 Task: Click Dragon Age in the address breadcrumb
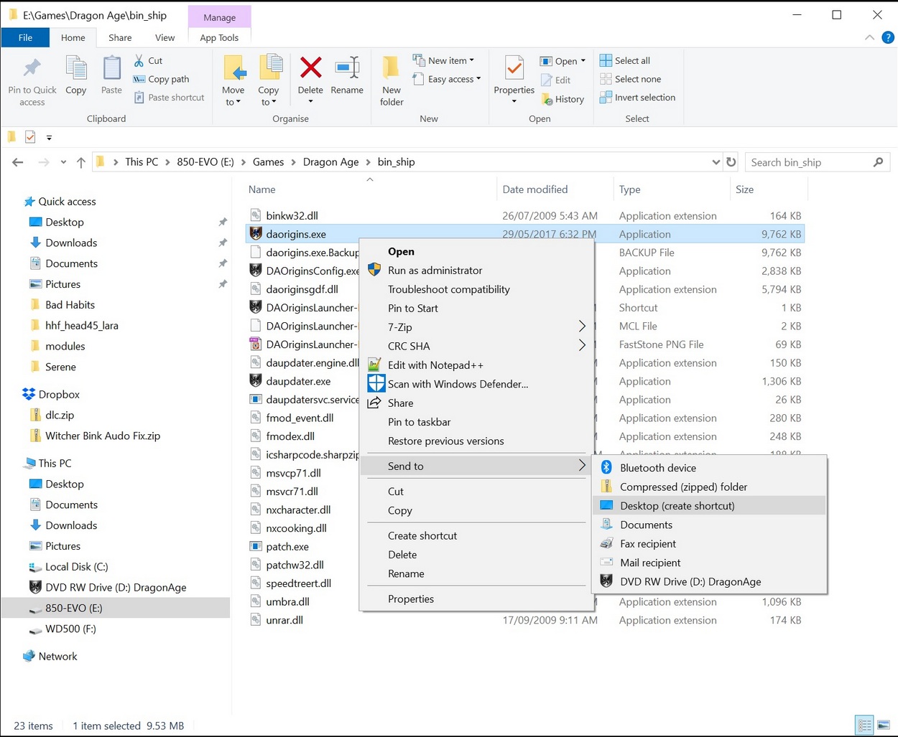pos(330,162)
